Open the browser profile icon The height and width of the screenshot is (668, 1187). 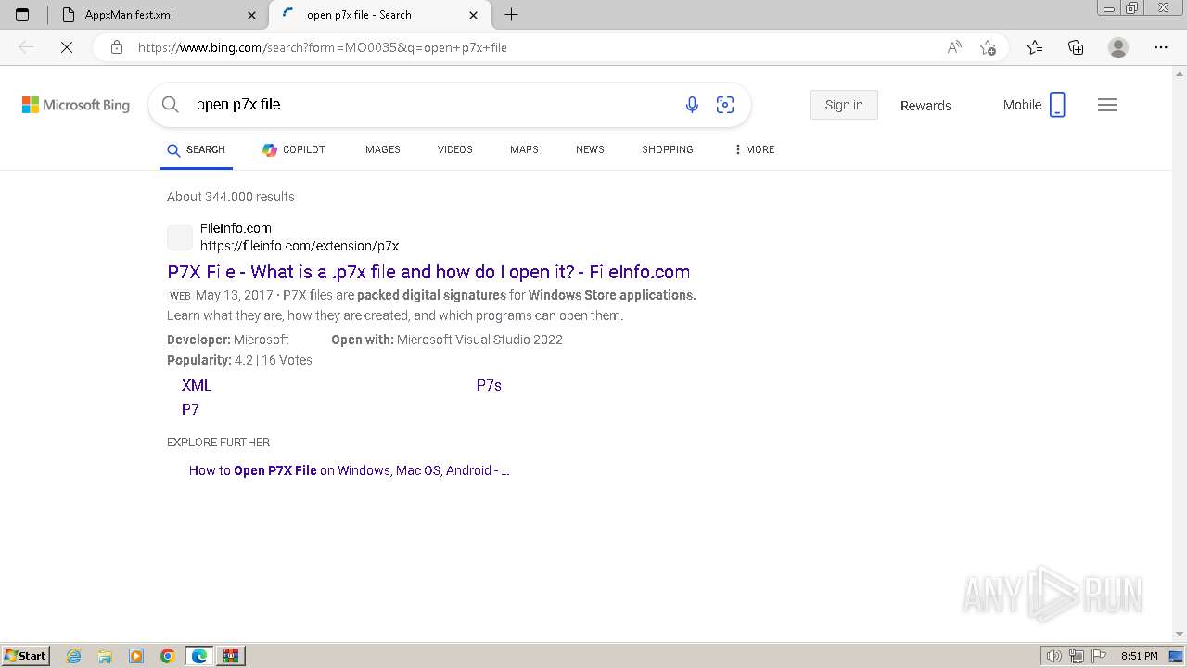[x=1118, y=47]
